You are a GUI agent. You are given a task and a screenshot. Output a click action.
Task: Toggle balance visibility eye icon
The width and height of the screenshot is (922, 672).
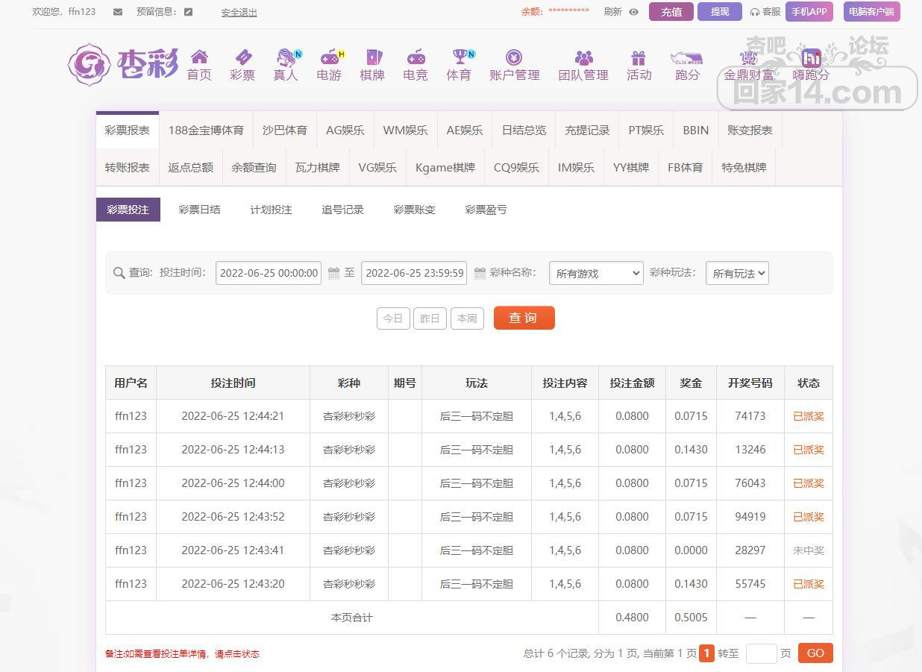click(x=634, y=12)
